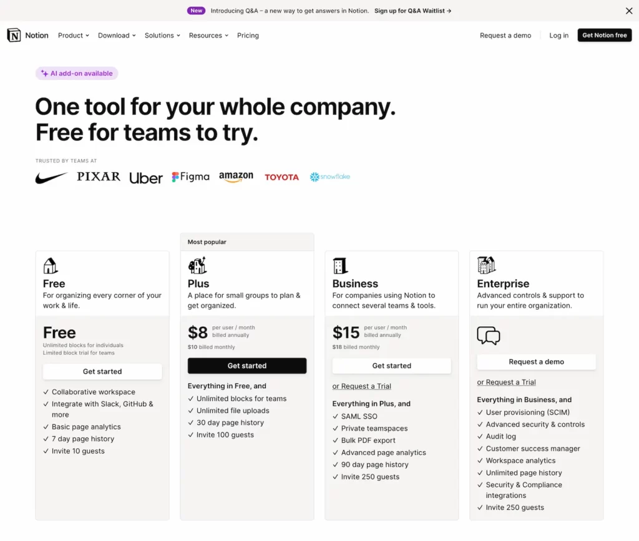
Task: Select the Snowflake logo
Action: click(x=329, y=177)
